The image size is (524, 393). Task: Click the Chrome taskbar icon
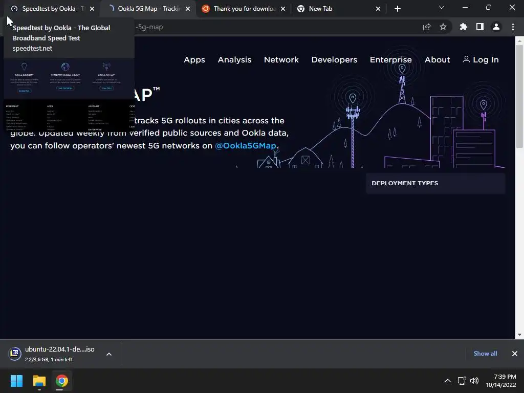(61, 381)
